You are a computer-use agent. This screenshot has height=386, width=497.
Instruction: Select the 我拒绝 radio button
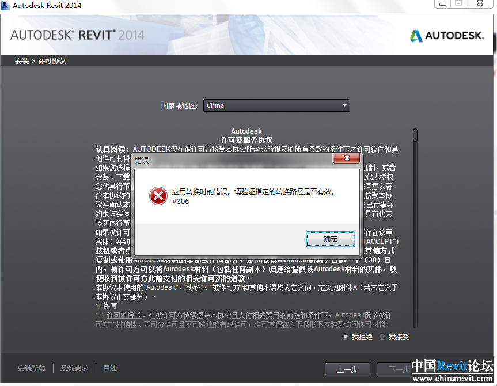tap(345, 336)
